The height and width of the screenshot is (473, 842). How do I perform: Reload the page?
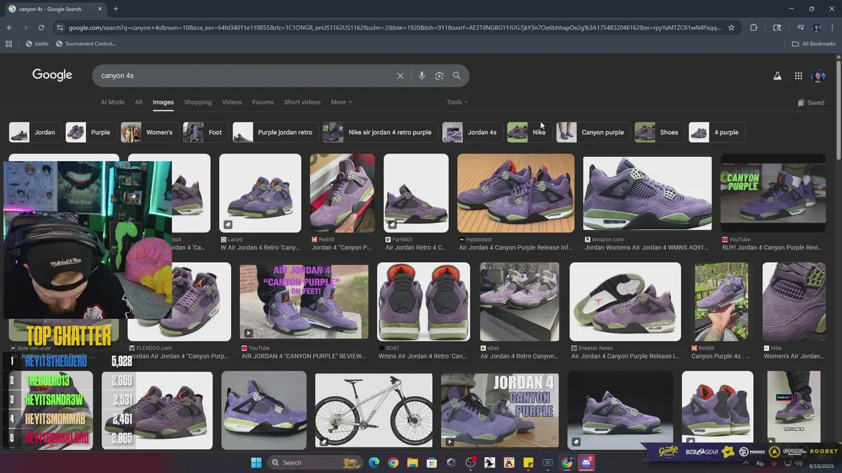click(x=41, y=28)
